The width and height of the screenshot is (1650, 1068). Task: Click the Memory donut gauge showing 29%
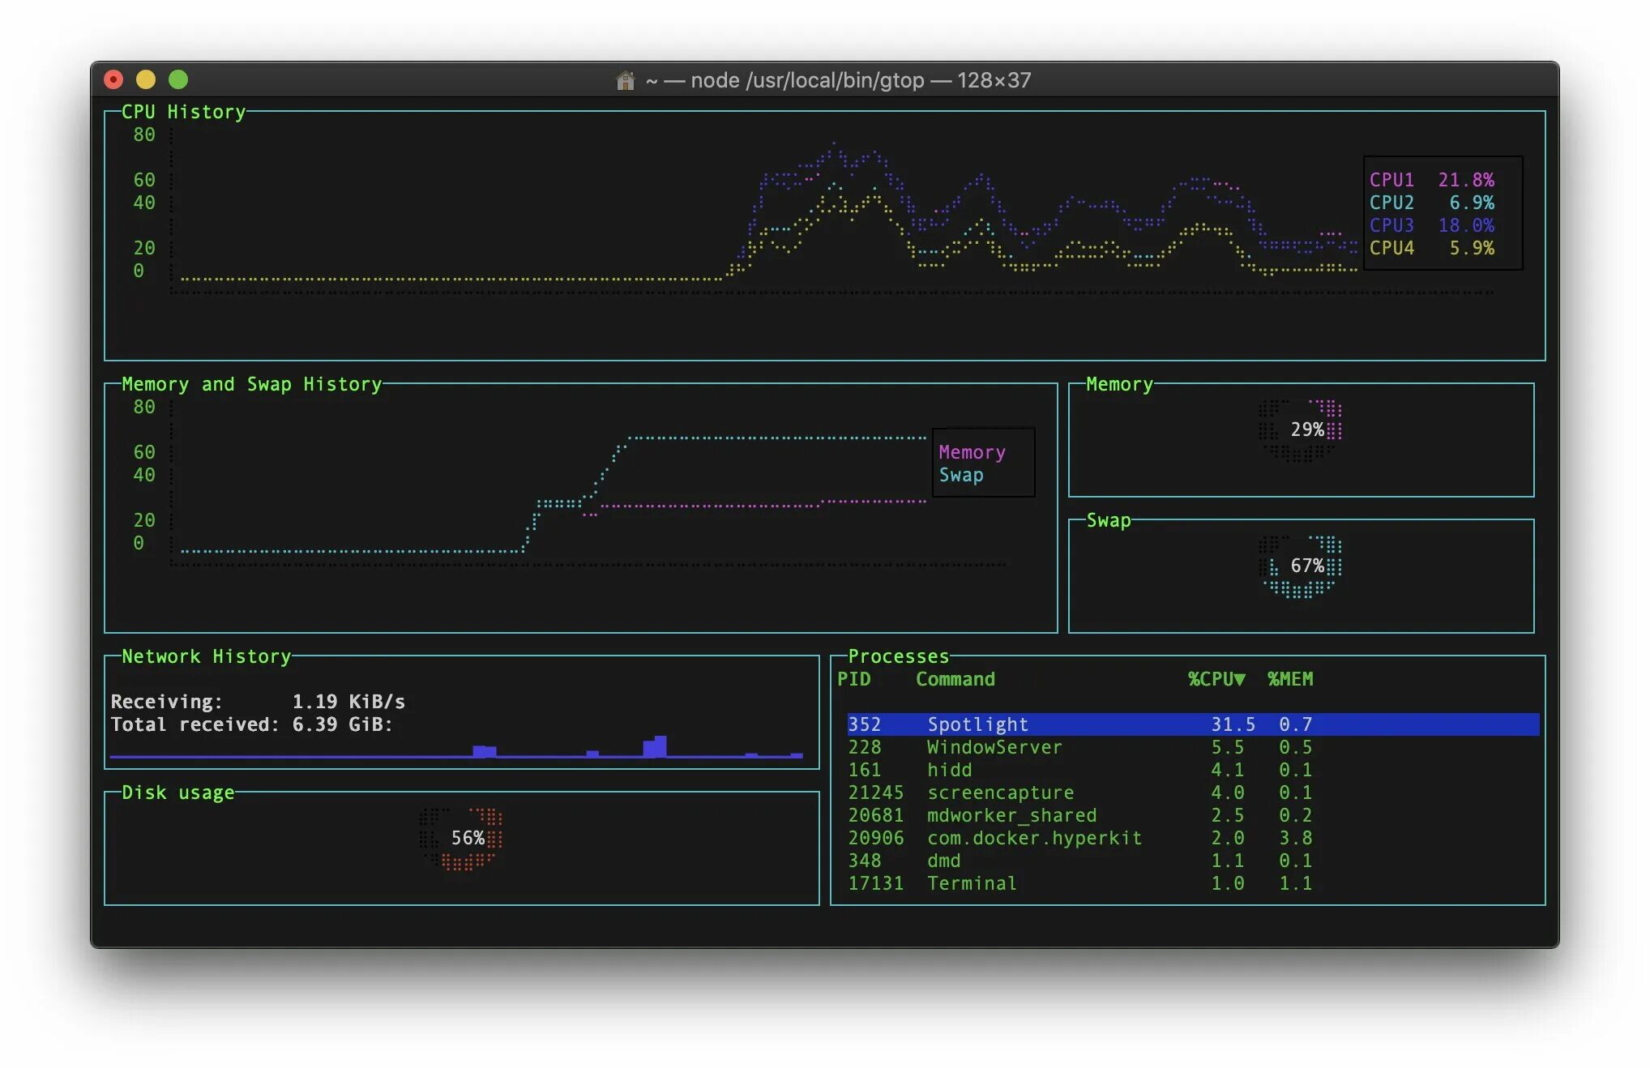pos(1301,429)
